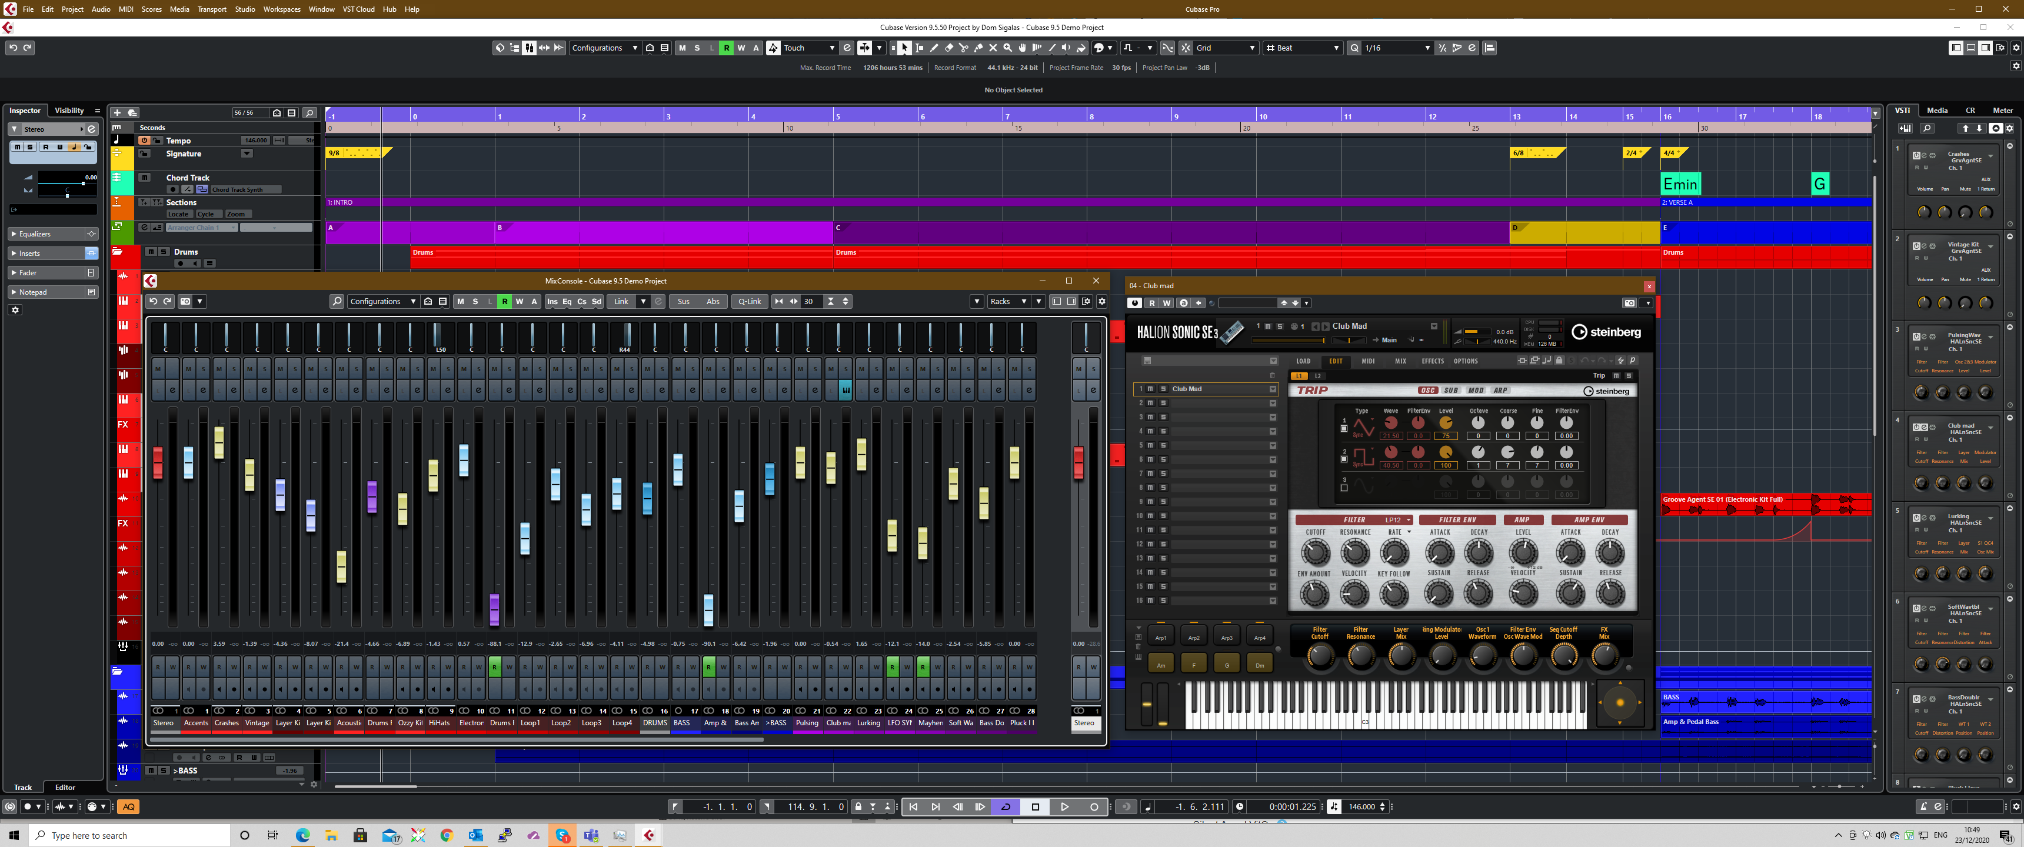Click Link button in MixConsole toolbar
The width and height of the screenshot is (2024, 847).
pyautogui.click(x=621, y=302)
